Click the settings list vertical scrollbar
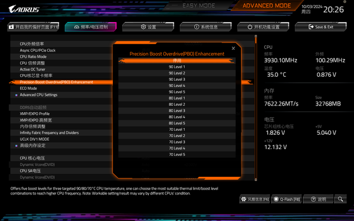The image size is (354, 221). pos(256,108)
